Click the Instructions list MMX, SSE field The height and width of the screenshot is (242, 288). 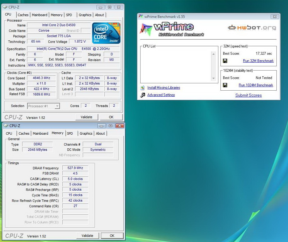click(x=74, y=65)
